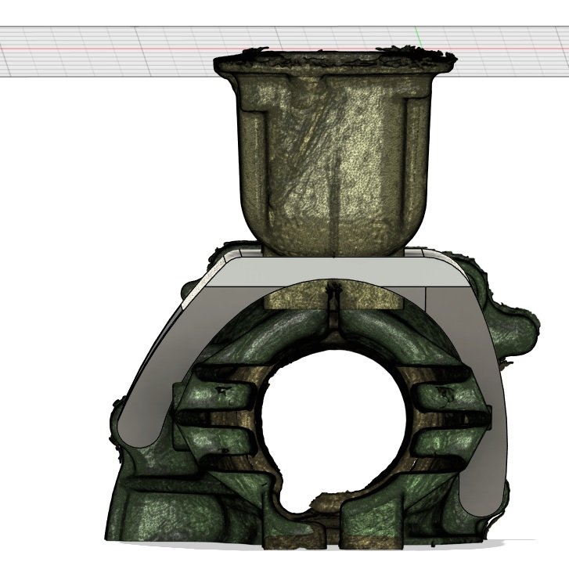Select the green axis line at origin
This screenshot has width=569, height=573.
click(418, 35)
